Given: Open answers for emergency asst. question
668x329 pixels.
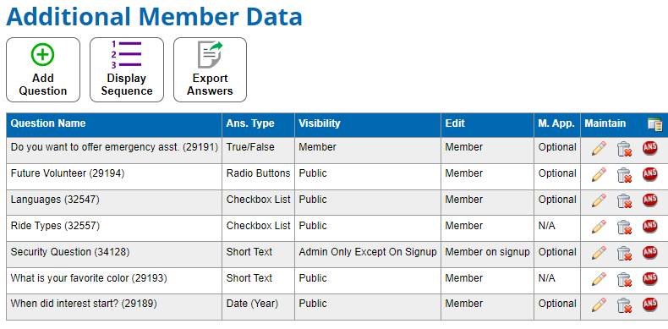Looking at the screenshot, I should coord(649,148).
